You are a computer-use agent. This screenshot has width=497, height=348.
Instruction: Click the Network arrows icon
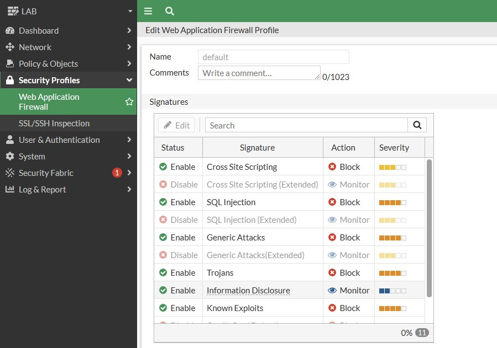10,47
